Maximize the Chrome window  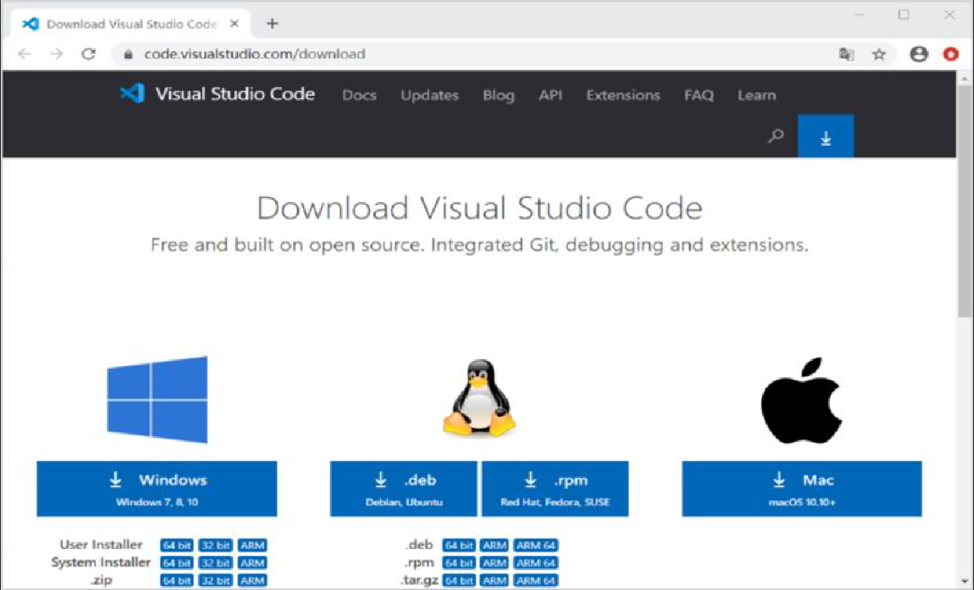[904, 15]
